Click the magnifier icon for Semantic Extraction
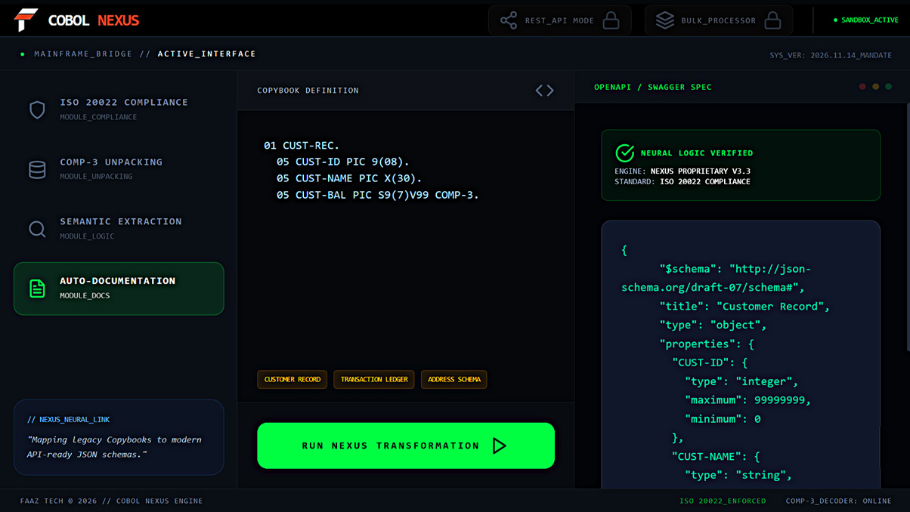The height and width of the screenshot is (512, 910). (x=37, y=229)
